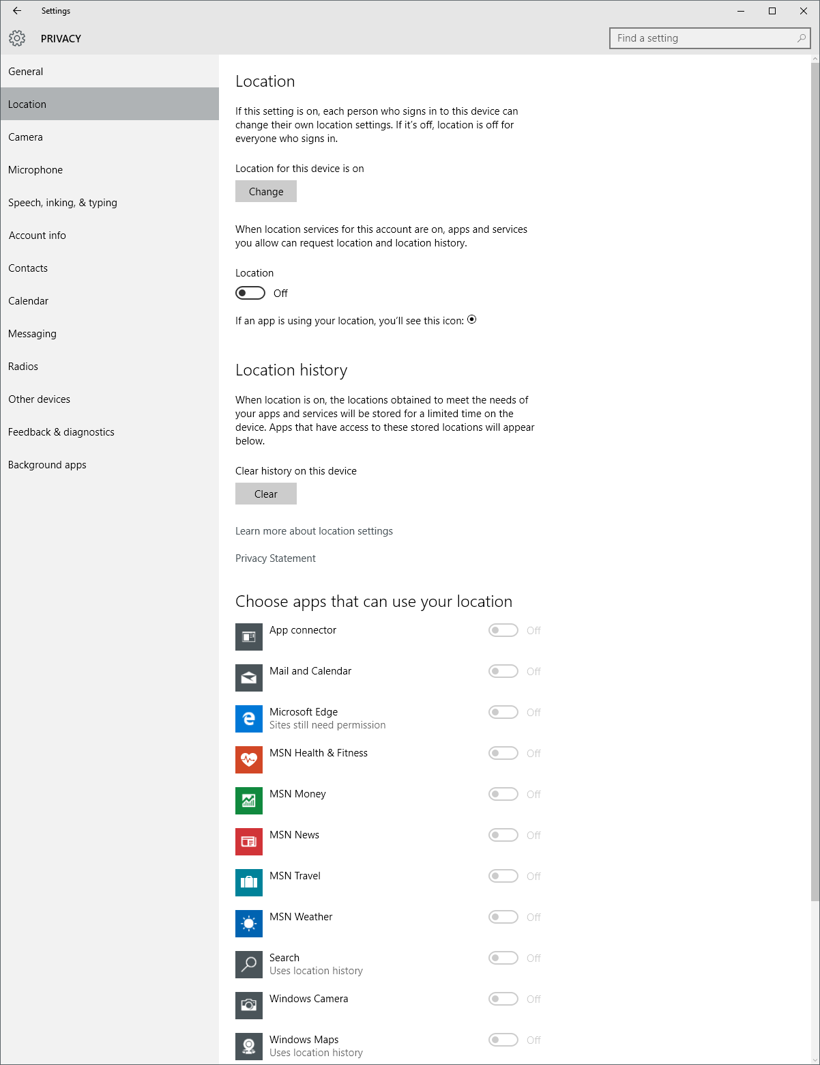Open the Camera privacy section
Image resolution: width=820 pixels, height=1065 pixels.
tap(26, 137)
